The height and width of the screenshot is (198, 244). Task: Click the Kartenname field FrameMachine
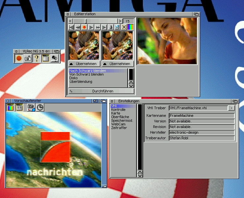pyautogui.click(x=202, y=115)
